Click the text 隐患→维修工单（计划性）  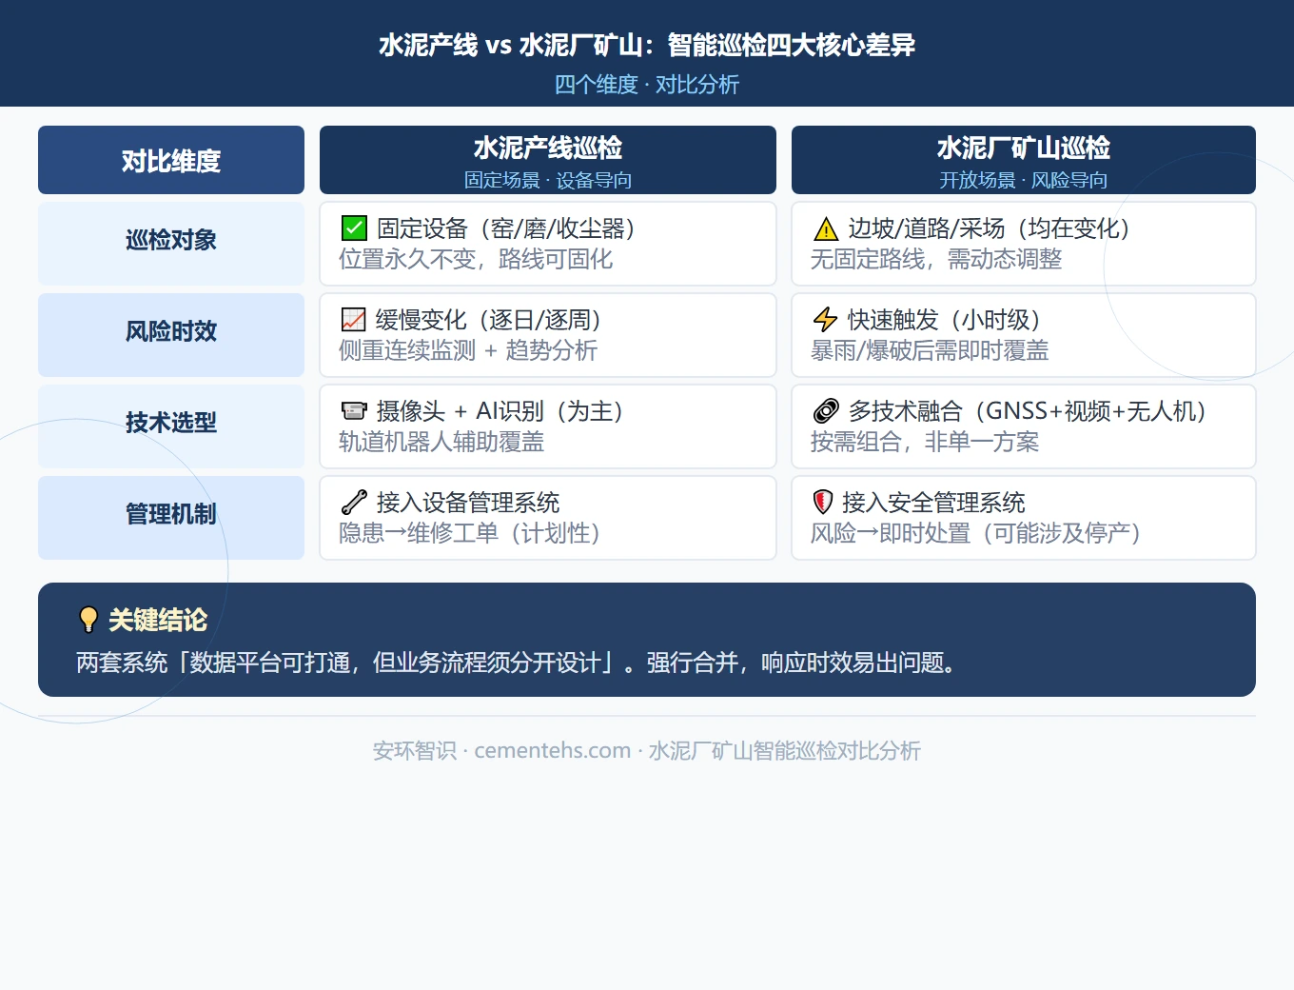(470, 533)
